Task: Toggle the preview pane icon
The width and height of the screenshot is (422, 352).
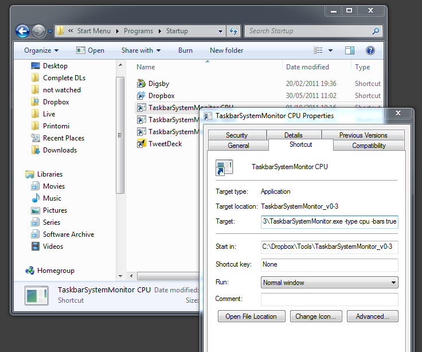Action: [x=350, y=50]
